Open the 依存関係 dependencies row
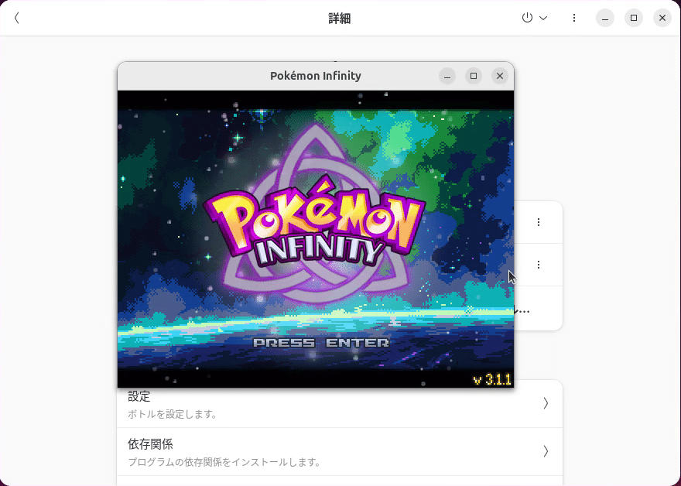 340,452
